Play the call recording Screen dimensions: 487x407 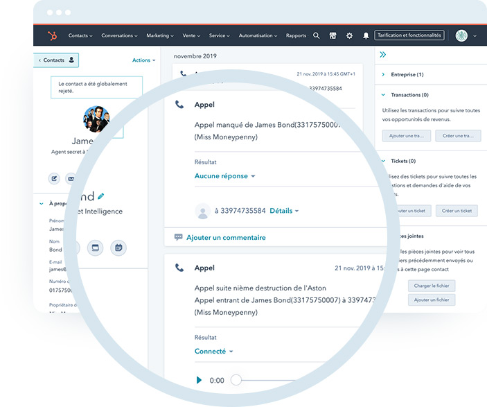pos(199,380)
